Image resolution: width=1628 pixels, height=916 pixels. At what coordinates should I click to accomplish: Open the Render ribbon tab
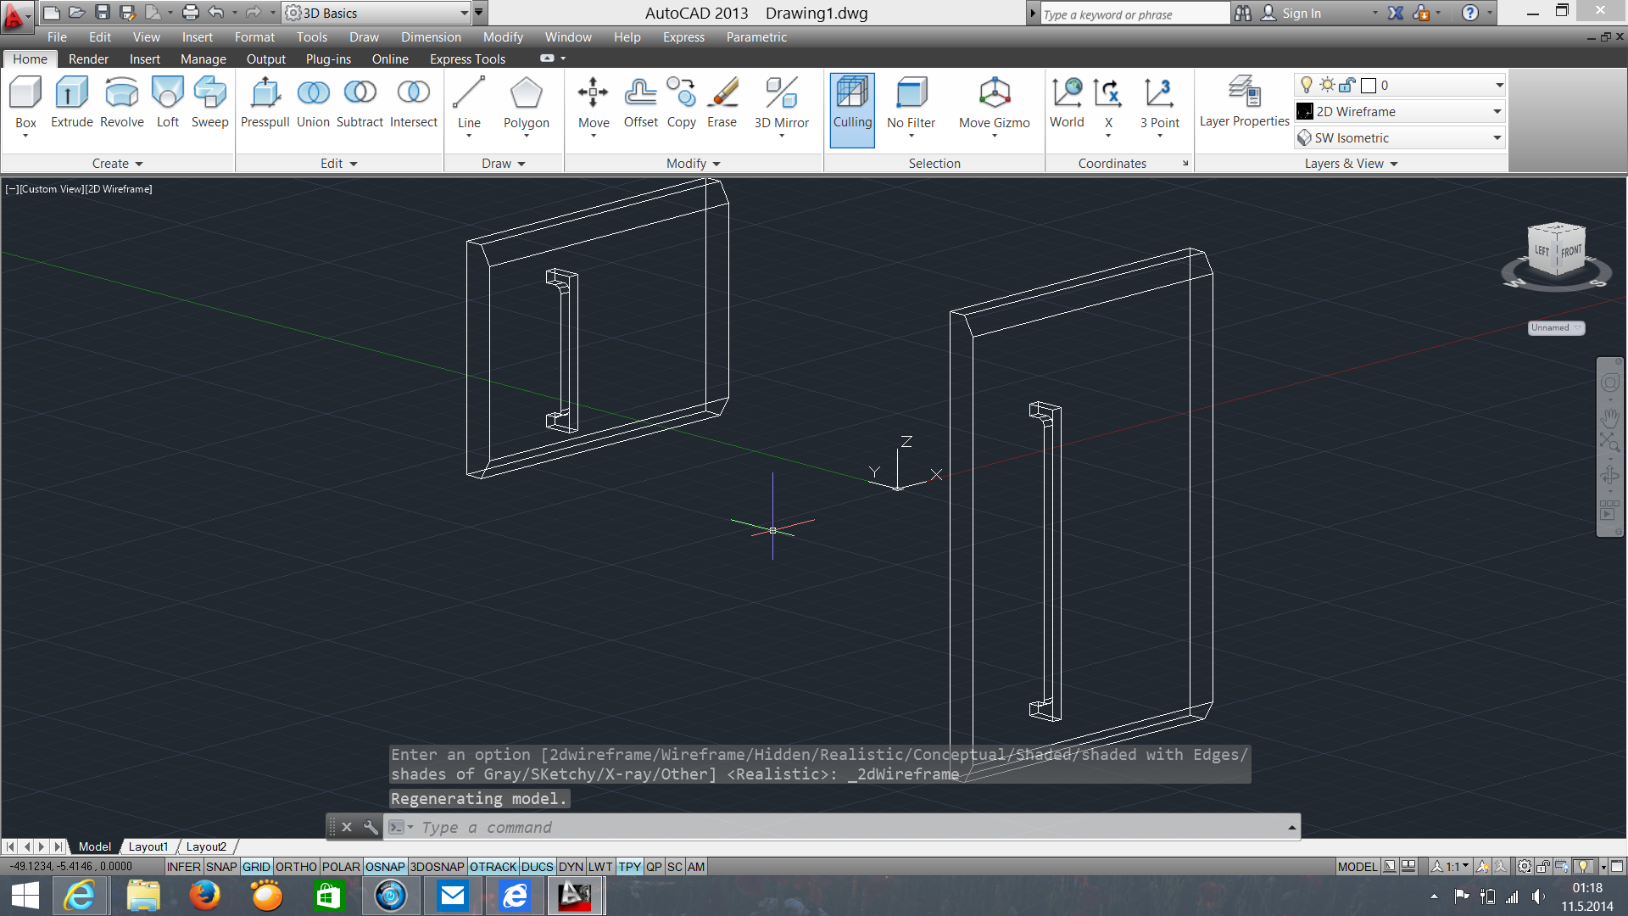point(88,59)
